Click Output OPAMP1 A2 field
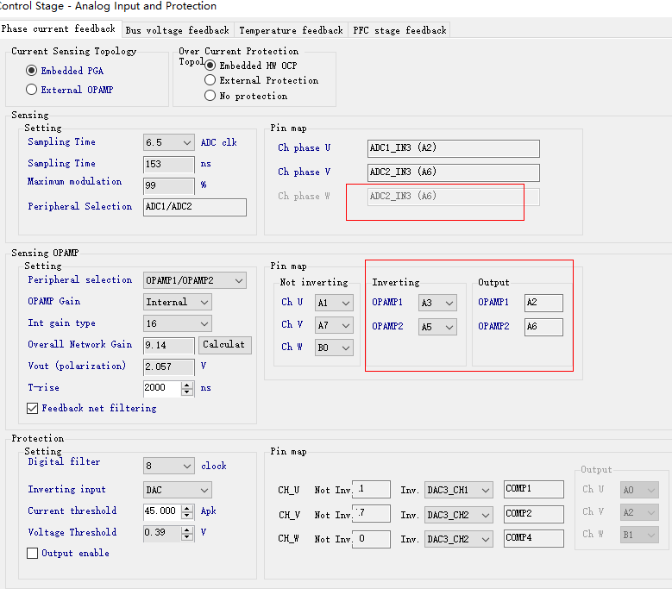The height and width of the screenshot is (589, 672). pyautogui.click(x=543, y=303)
